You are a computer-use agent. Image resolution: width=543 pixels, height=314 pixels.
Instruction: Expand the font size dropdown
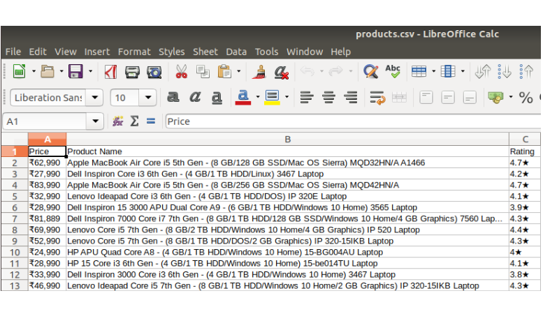click(147, 98)
